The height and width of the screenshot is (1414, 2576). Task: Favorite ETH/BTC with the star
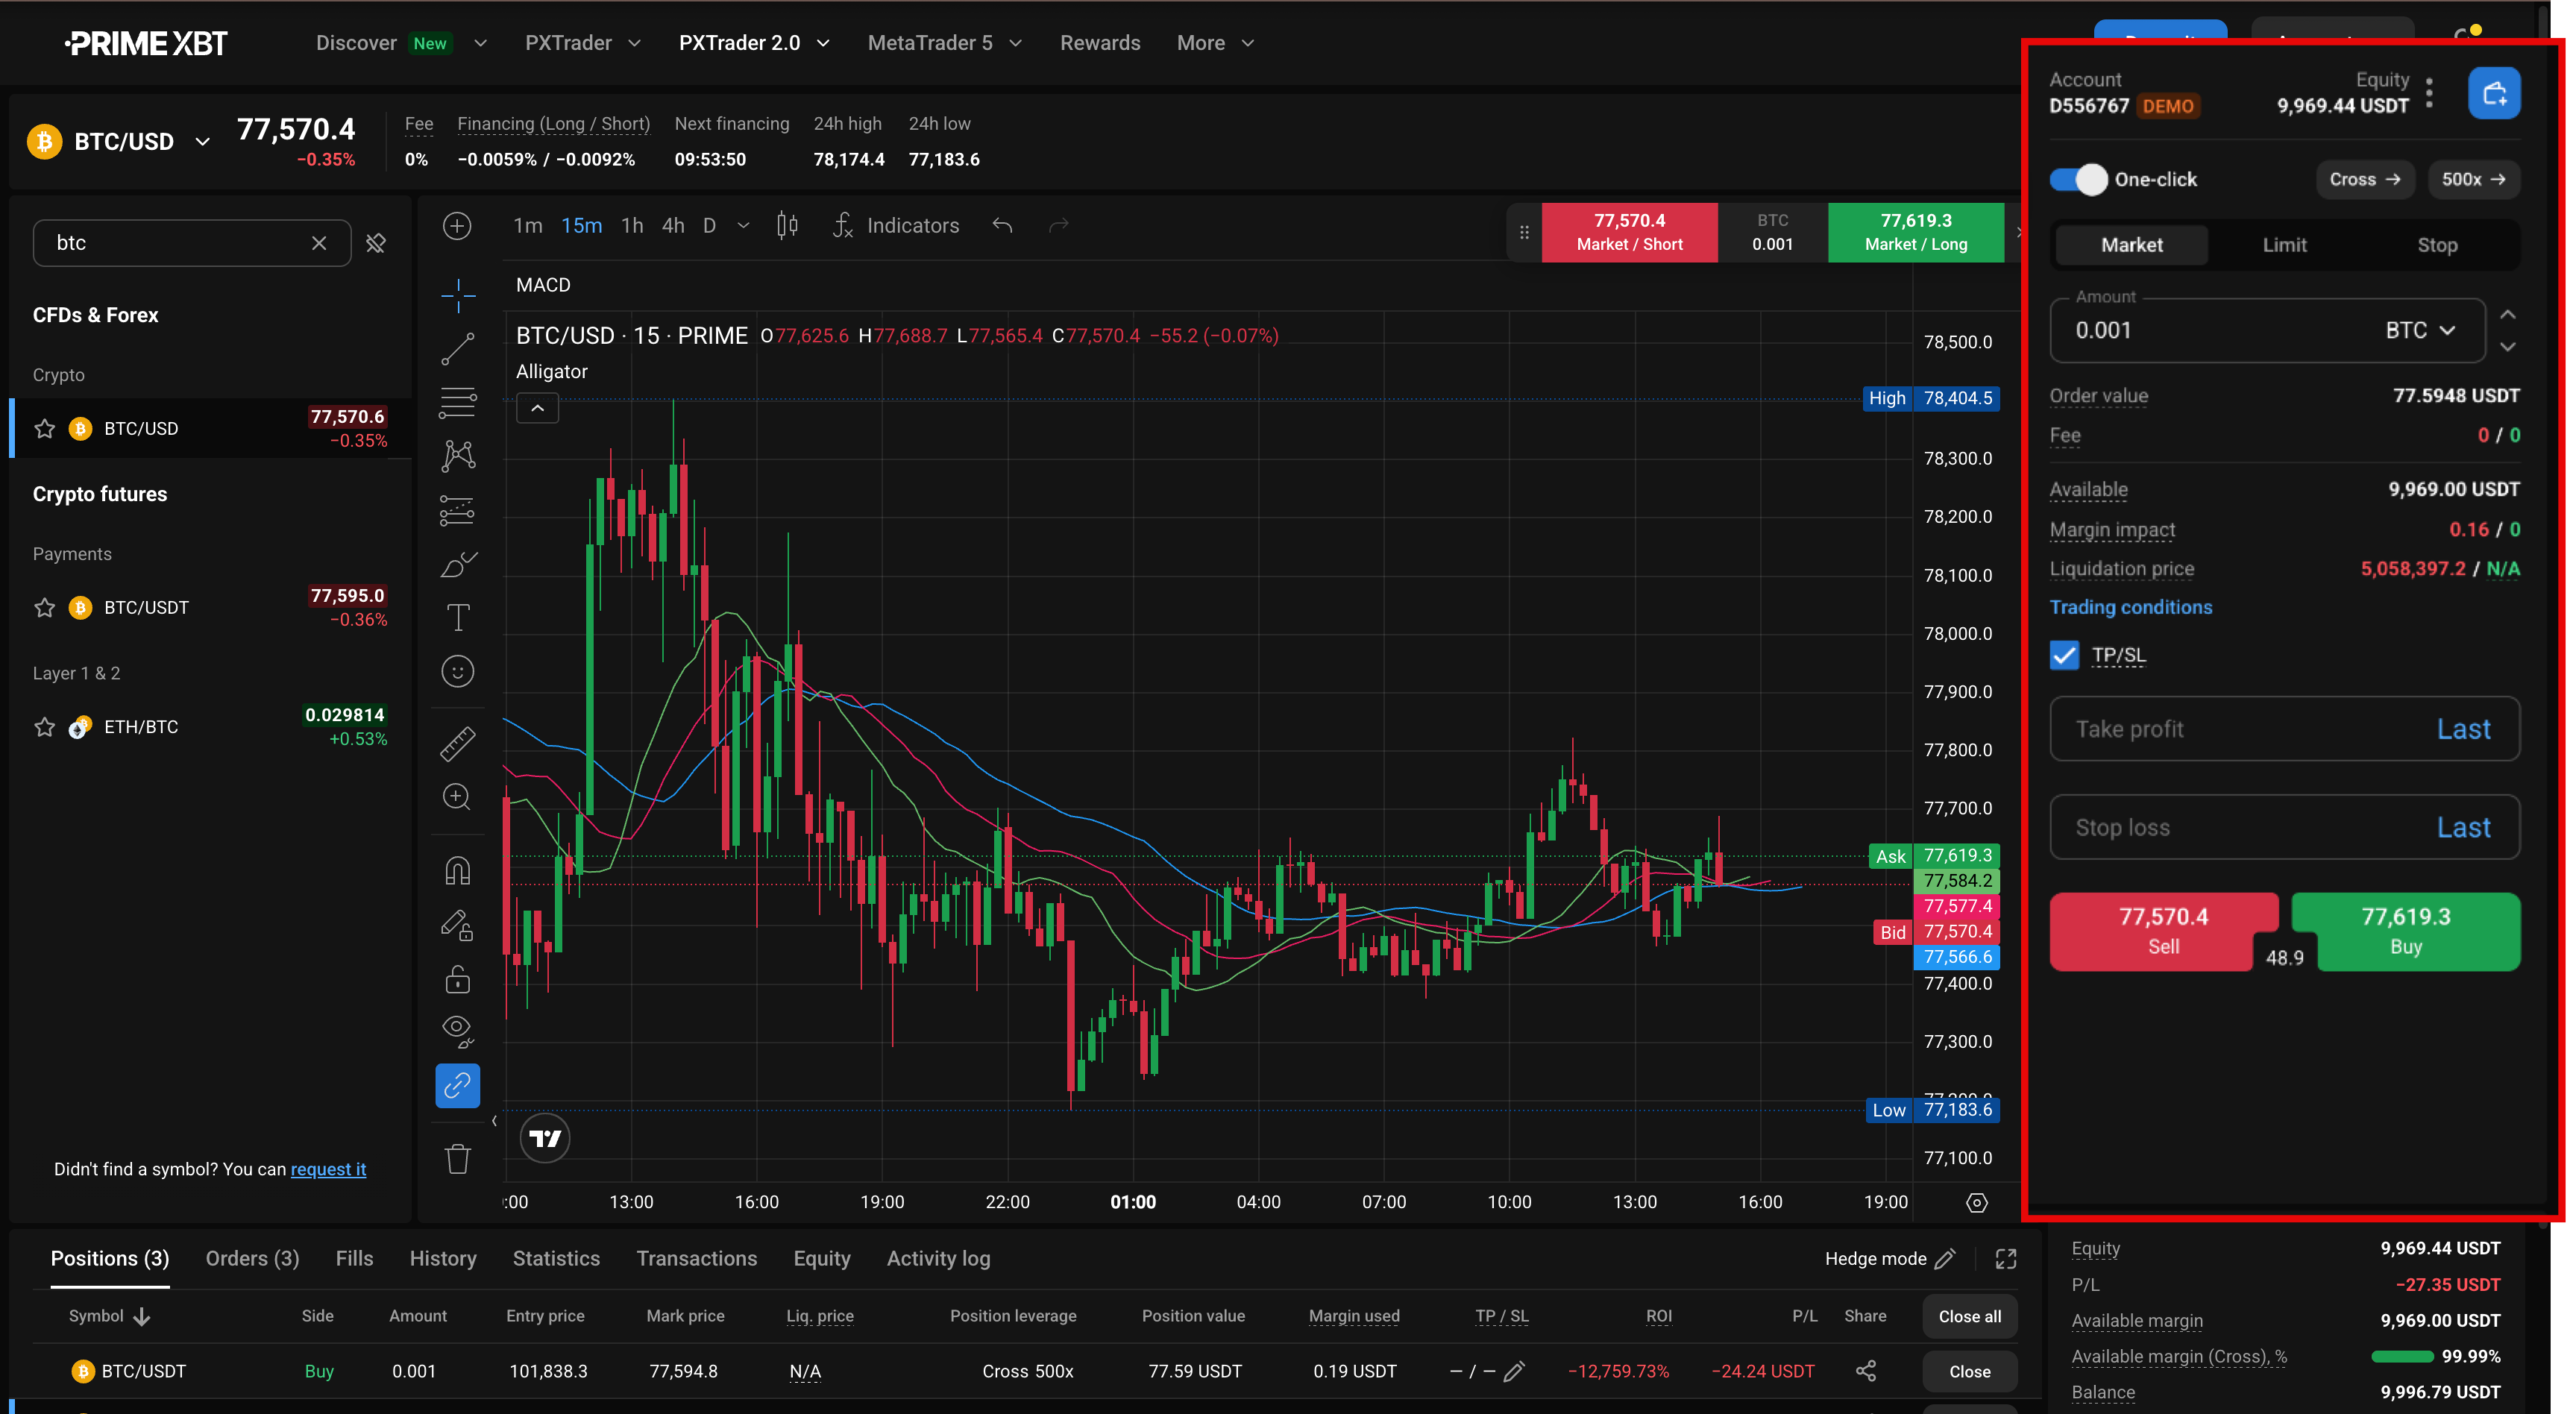[x=44, y=727]
